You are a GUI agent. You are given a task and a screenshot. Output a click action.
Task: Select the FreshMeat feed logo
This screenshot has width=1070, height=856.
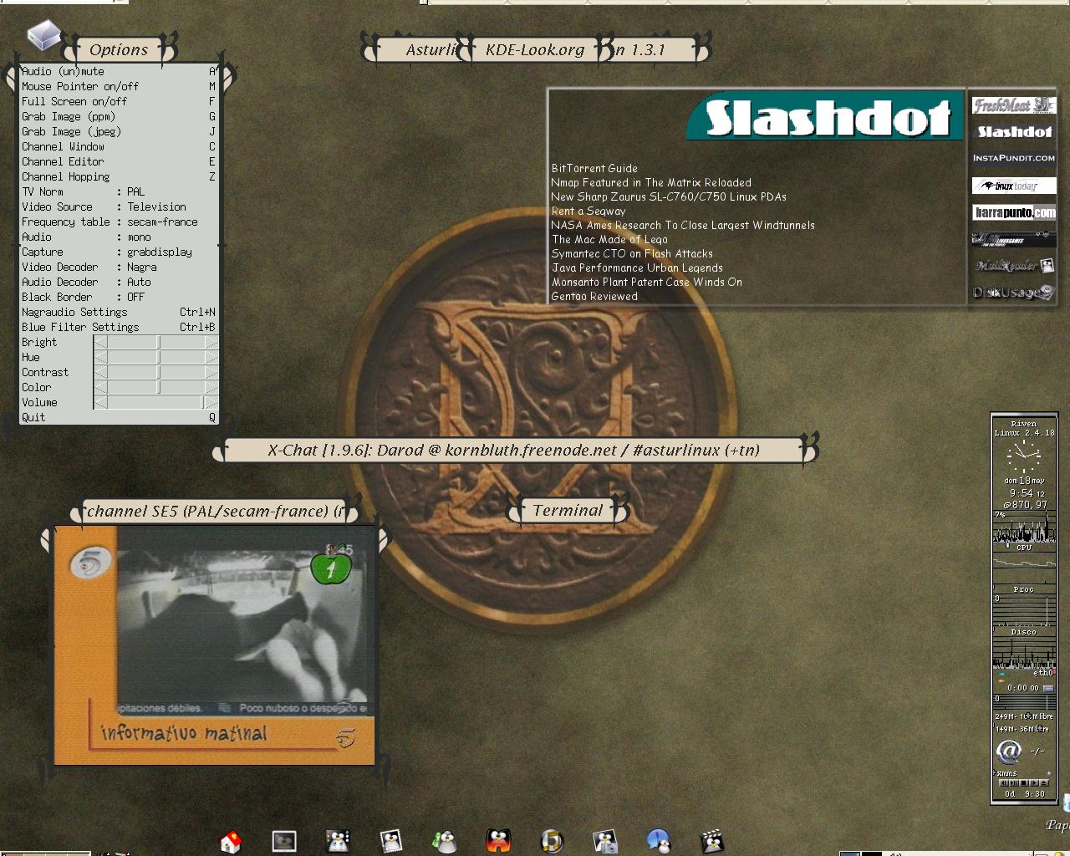click(x=1013, y=105)
